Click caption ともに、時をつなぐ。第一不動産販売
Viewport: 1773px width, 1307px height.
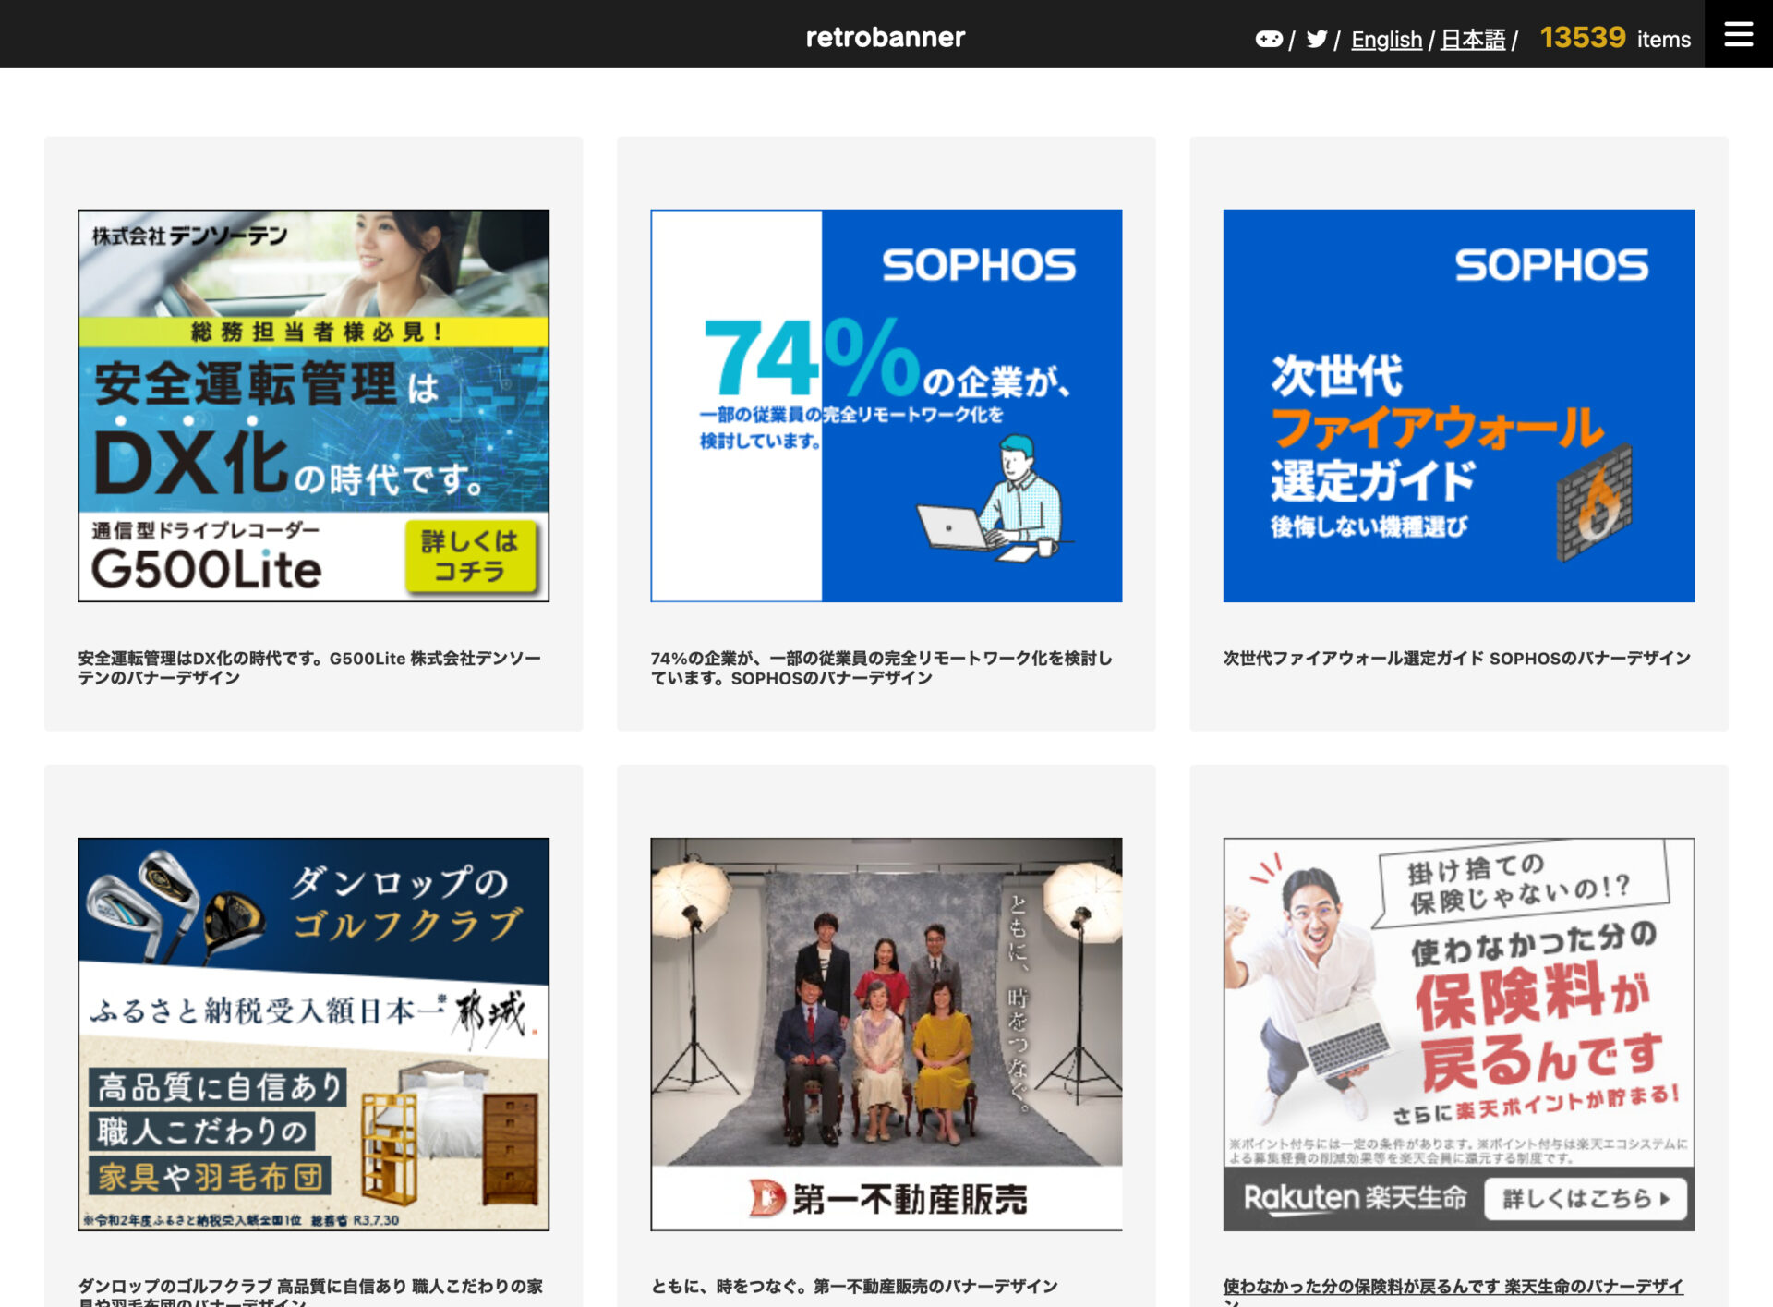pyautogui.click(x=854, y=1286)
